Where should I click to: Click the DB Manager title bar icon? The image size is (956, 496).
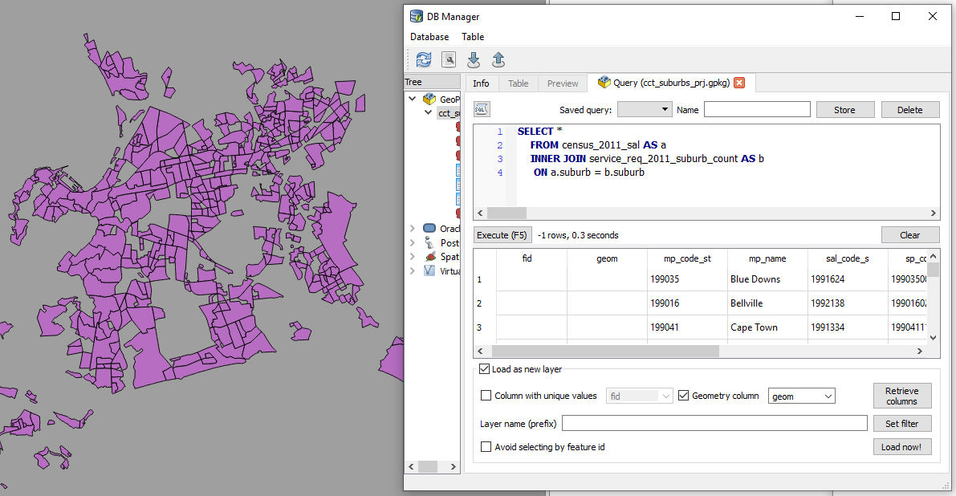pyautogui.click(x=417, y=16)
